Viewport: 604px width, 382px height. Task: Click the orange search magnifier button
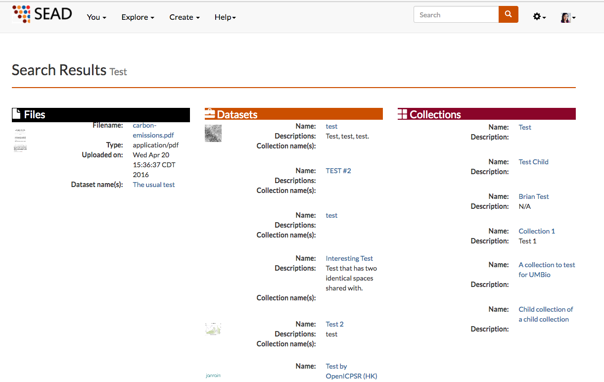(508, 15)
